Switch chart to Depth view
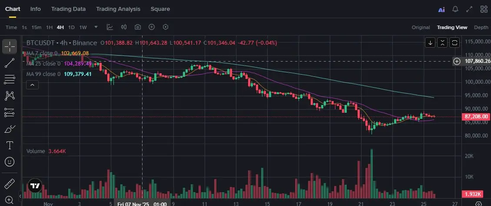This screenshot has height=206, width=491. point(481,27)
